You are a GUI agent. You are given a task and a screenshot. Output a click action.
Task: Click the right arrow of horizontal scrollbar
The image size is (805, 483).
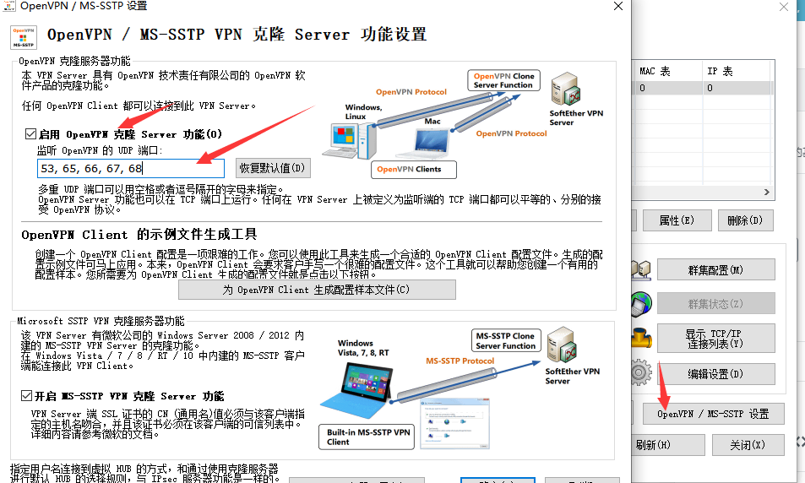pos(766,192)
